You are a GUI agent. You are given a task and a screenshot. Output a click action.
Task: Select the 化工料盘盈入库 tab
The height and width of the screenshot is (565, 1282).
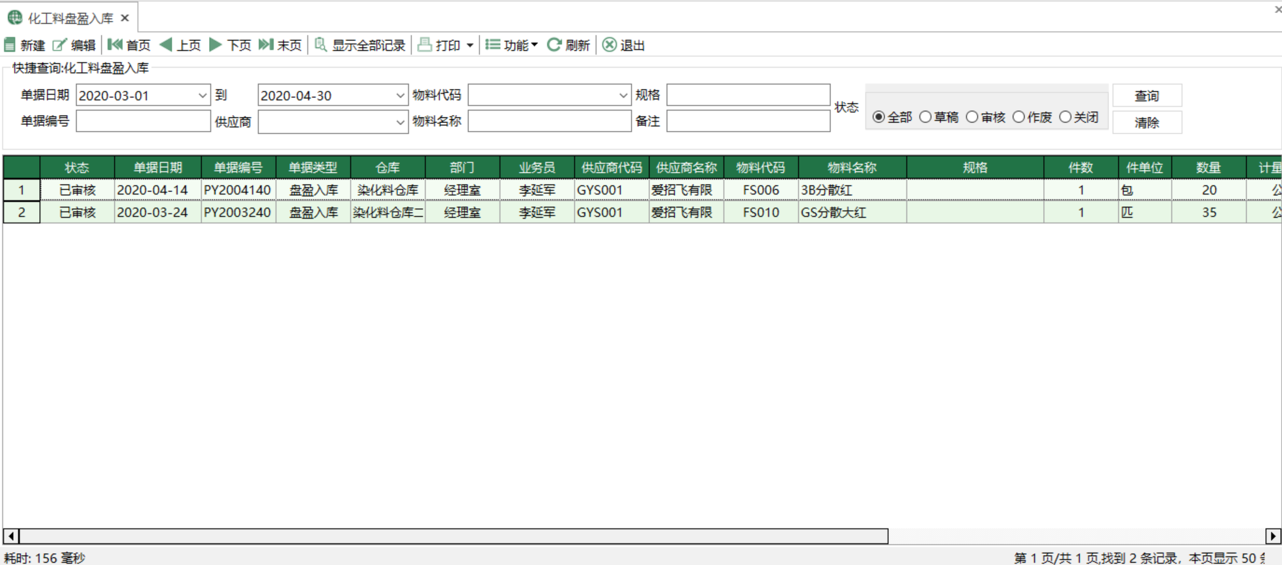(x=70, y=18)
